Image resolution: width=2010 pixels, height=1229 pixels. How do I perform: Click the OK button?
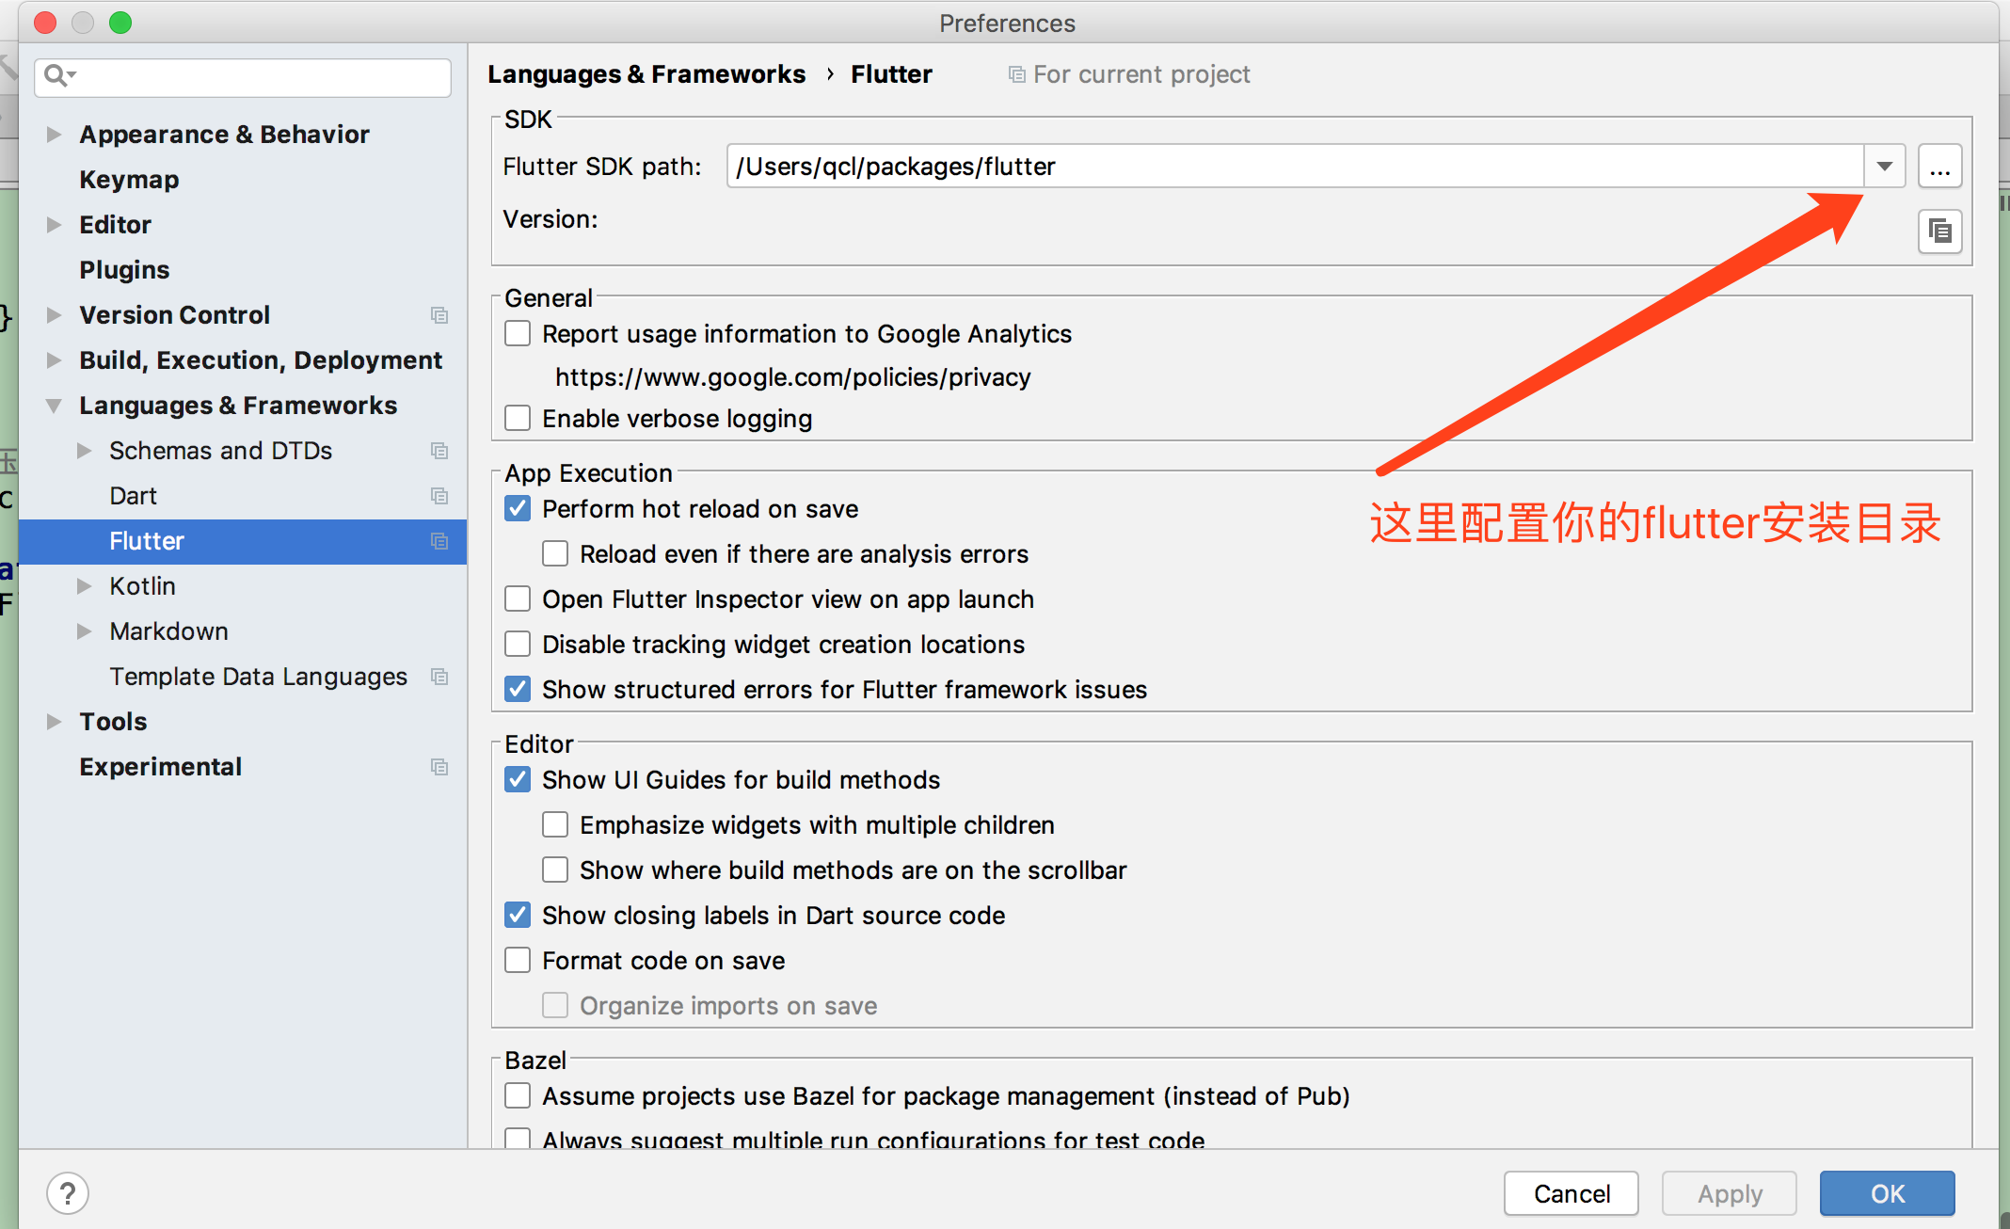pos(1887,1193)
